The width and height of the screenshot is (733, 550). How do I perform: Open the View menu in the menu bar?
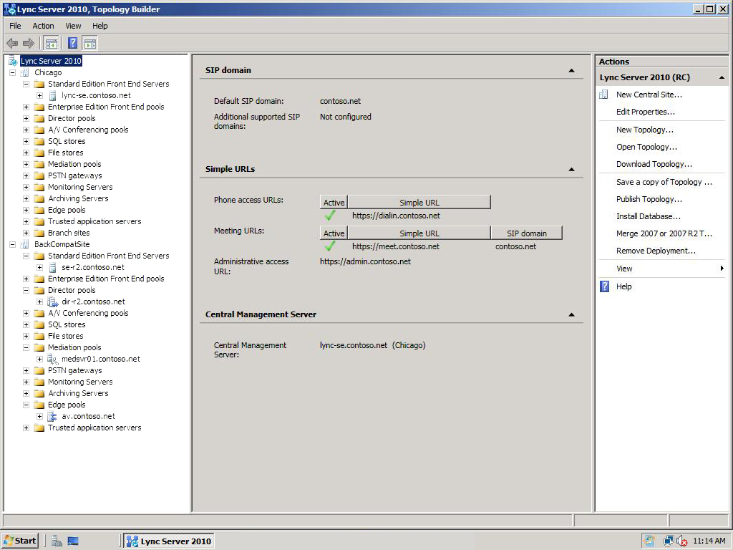pos(73,26)
